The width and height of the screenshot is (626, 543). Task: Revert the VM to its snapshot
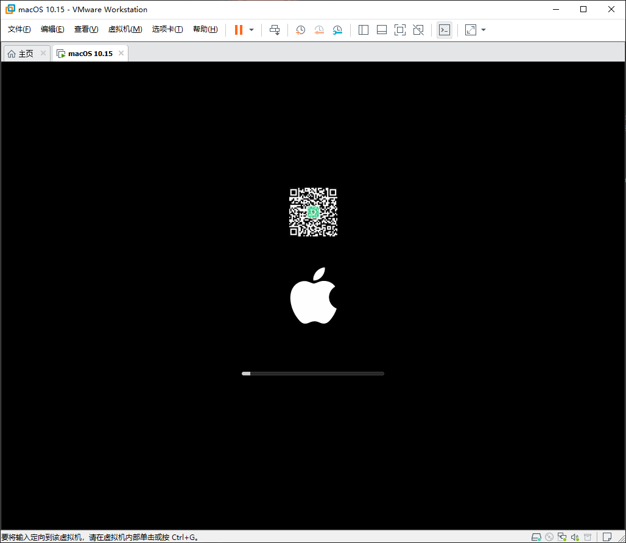click(319, 30)
